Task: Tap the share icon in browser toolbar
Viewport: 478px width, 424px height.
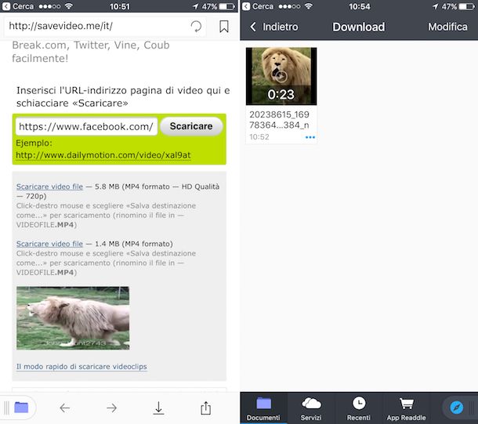Action: (206, 408)
